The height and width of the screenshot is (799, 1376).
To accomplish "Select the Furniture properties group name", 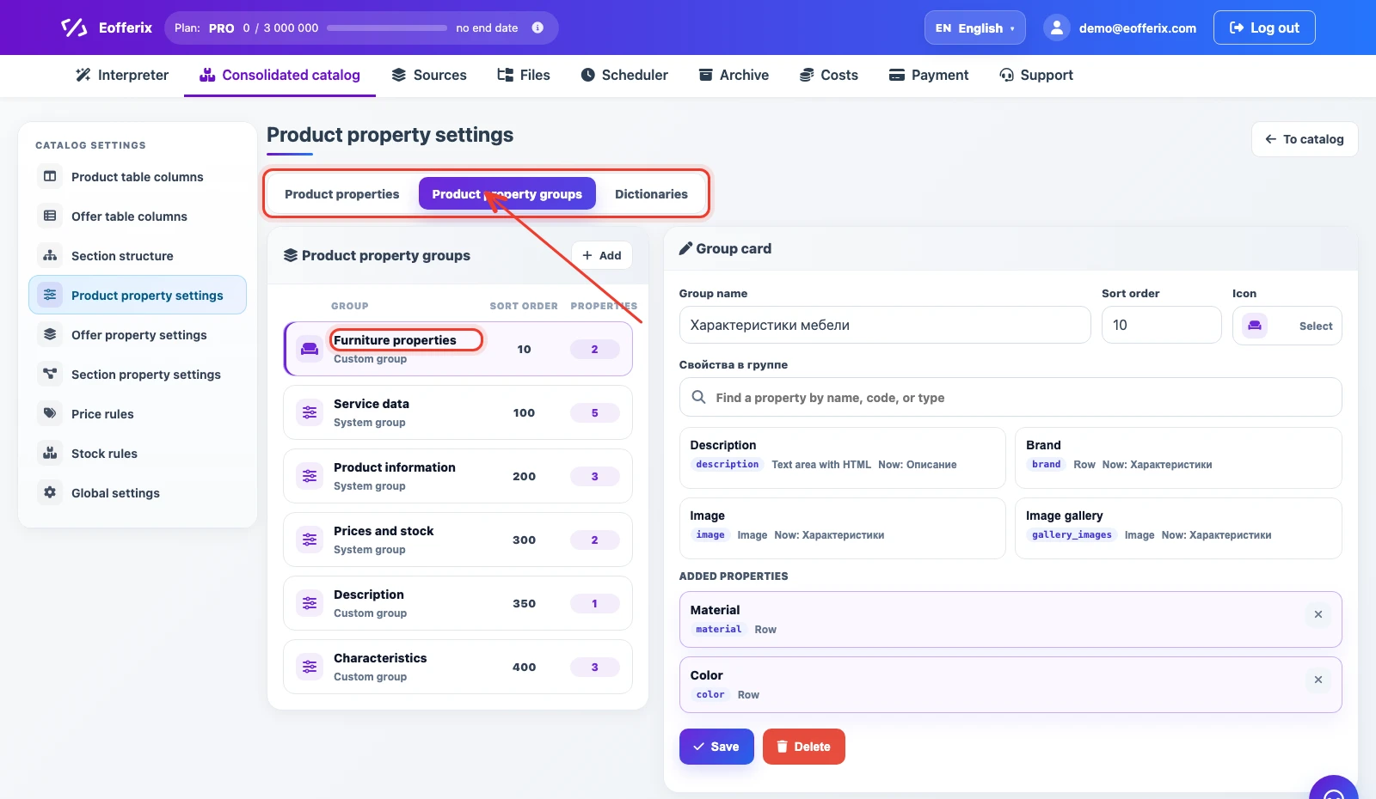I will pyautogui.click(x=395, y=340).
